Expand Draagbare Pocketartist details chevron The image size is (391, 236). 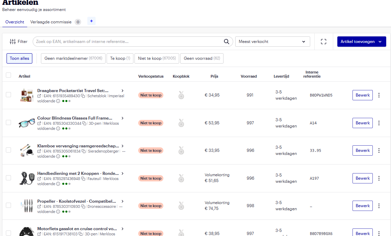tap(122, 91)
